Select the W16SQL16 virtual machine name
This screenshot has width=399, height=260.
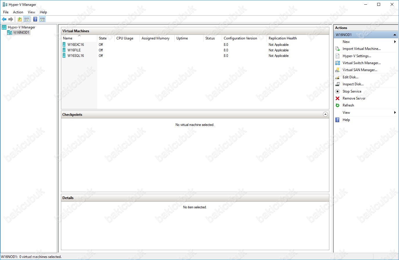click(x=76, y=56)
